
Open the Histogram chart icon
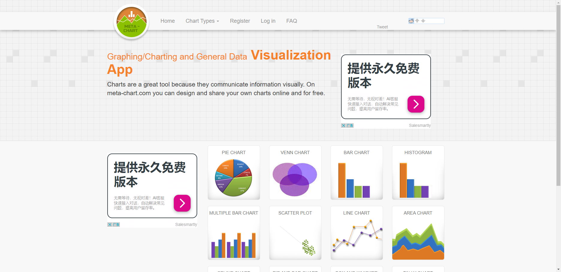click(418, 173)
